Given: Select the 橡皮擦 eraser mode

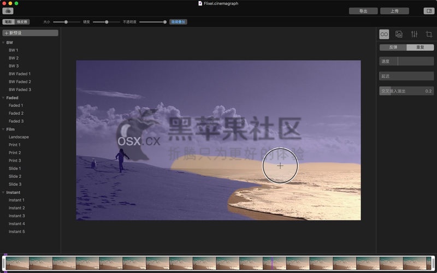Looking at the screenshot, I should point(22,22).
